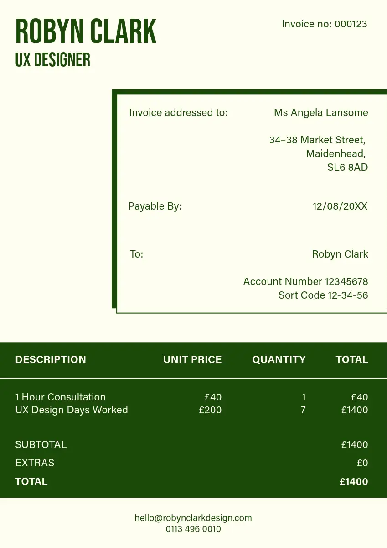Click the 34–38 Market Street address line
This screenshot has height=548, width=387.
point(317,140)
